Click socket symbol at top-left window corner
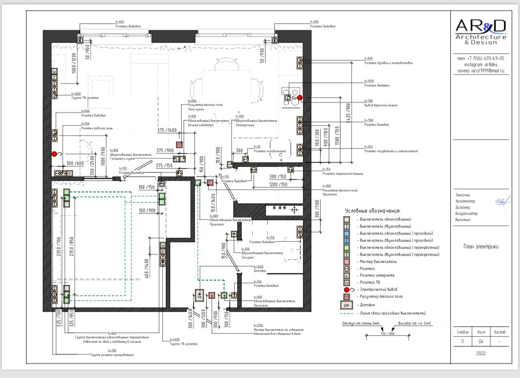Viewport: 520px width, 378px height. [x=80, y=40]
